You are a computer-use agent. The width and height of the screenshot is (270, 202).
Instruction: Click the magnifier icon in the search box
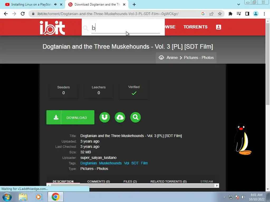86,28
